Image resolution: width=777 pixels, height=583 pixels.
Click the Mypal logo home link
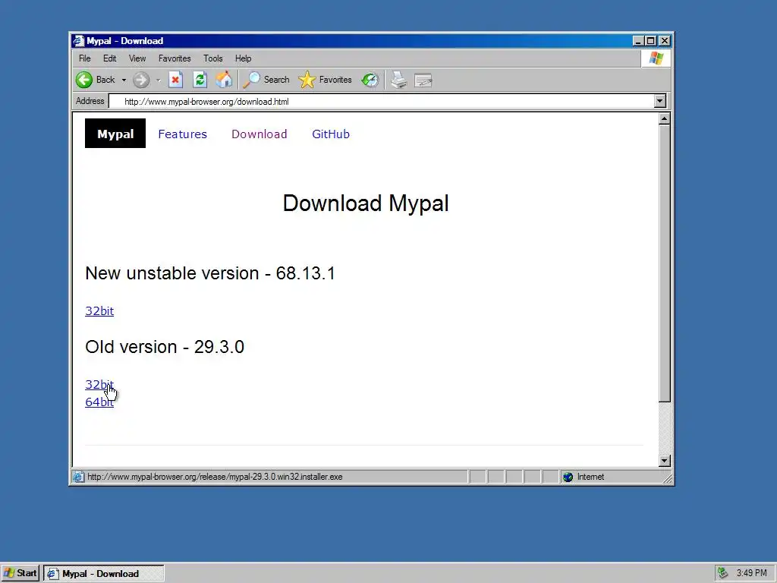(x=115, y=134)
